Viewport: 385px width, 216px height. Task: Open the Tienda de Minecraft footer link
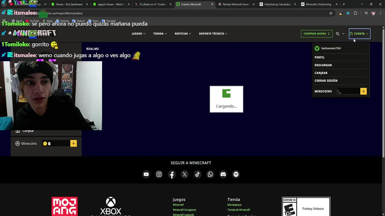(239, 210)
